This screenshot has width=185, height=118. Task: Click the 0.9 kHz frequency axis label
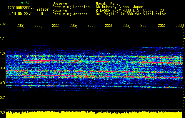pyautogui.click(x=2, y=68)
